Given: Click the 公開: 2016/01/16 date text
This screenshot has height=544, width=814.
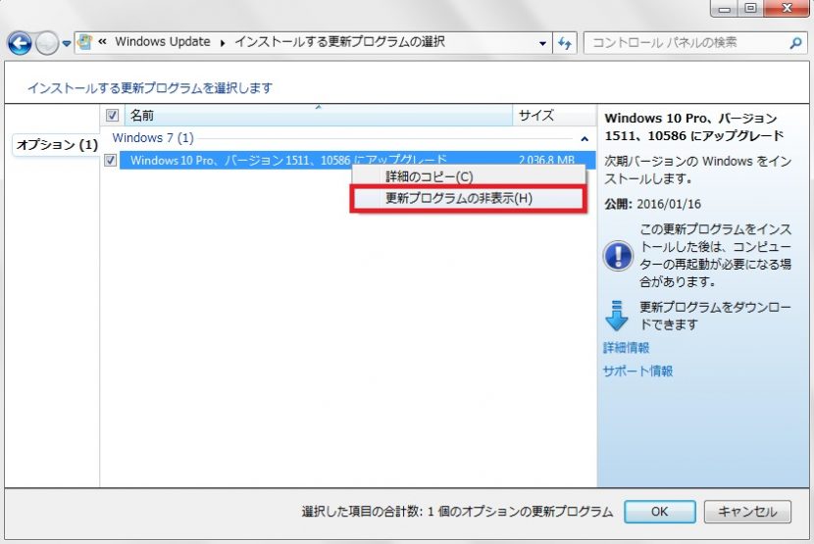Looking at the screenshot, I should (652, 204).
